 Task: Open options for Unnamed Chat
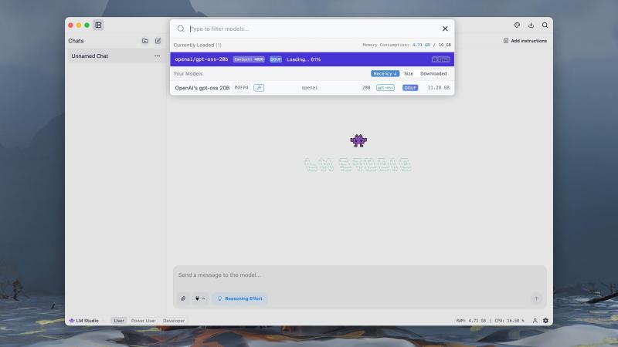157,56
